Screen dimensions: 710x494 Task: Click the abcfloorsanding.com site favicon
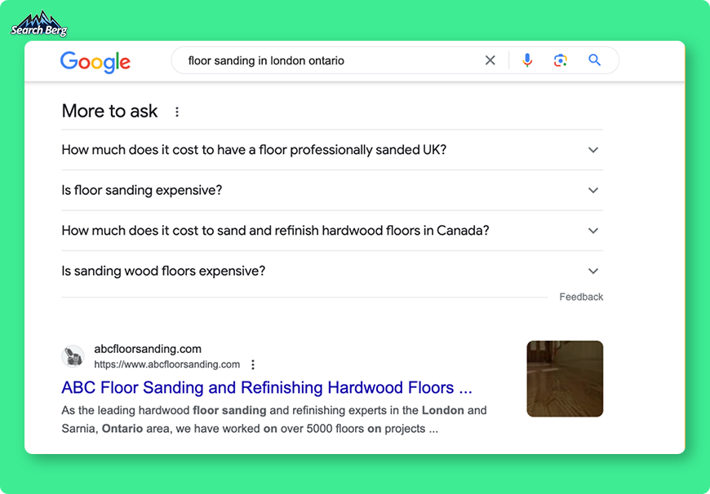pos(73,356)
